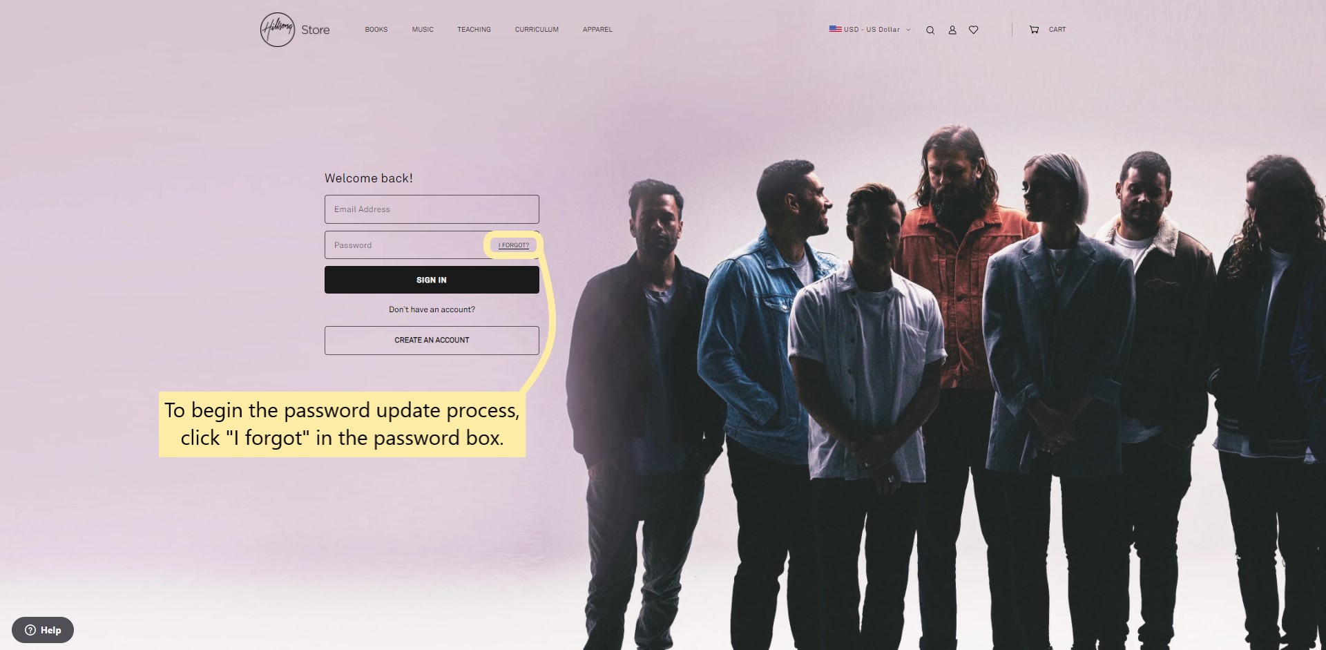Open the user account icon
Screen dimensions: 1326x650
tap(952, 30)
